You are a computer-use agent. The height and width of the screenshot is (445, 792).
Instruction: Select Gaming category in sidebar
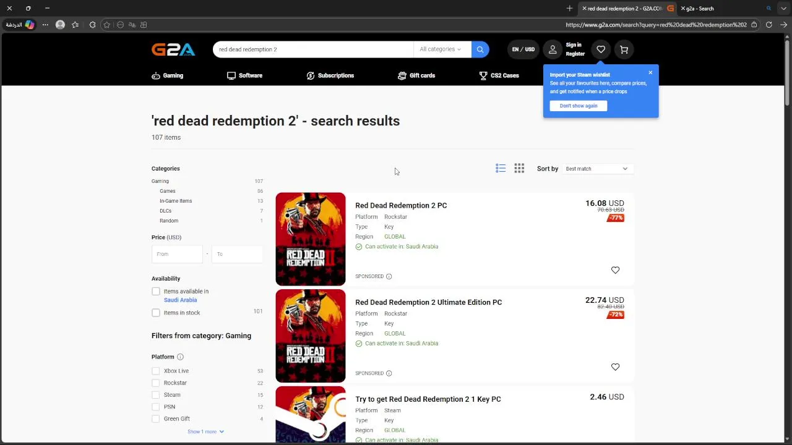(160, 181)
